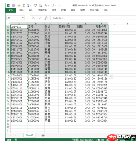Switch to the 公式 (Formulas) ribbon tab

54,10
